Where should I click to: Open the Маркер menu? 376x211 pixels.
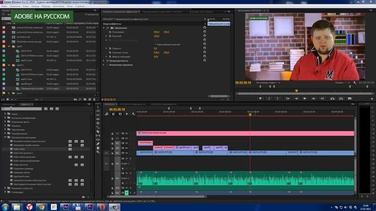pos(46,6)
